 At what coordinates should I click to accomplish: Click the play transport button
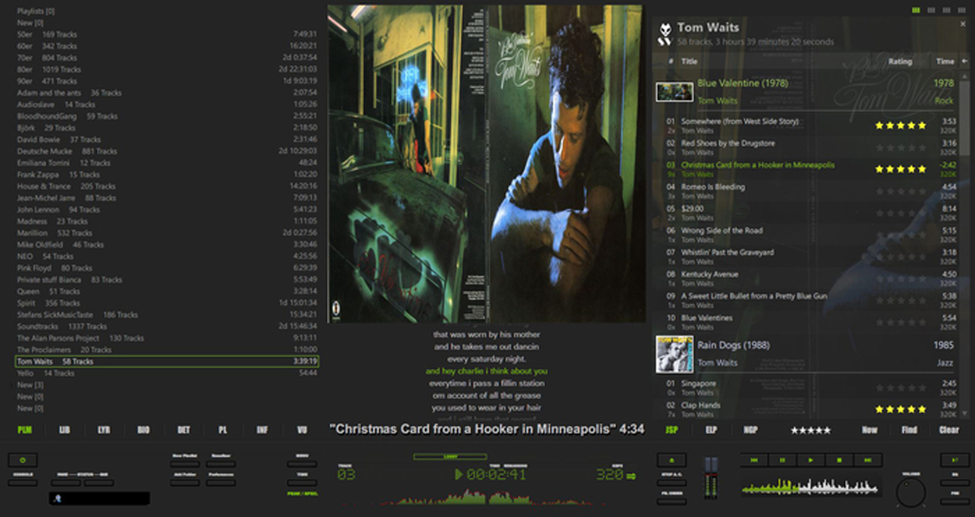[811, 460]
